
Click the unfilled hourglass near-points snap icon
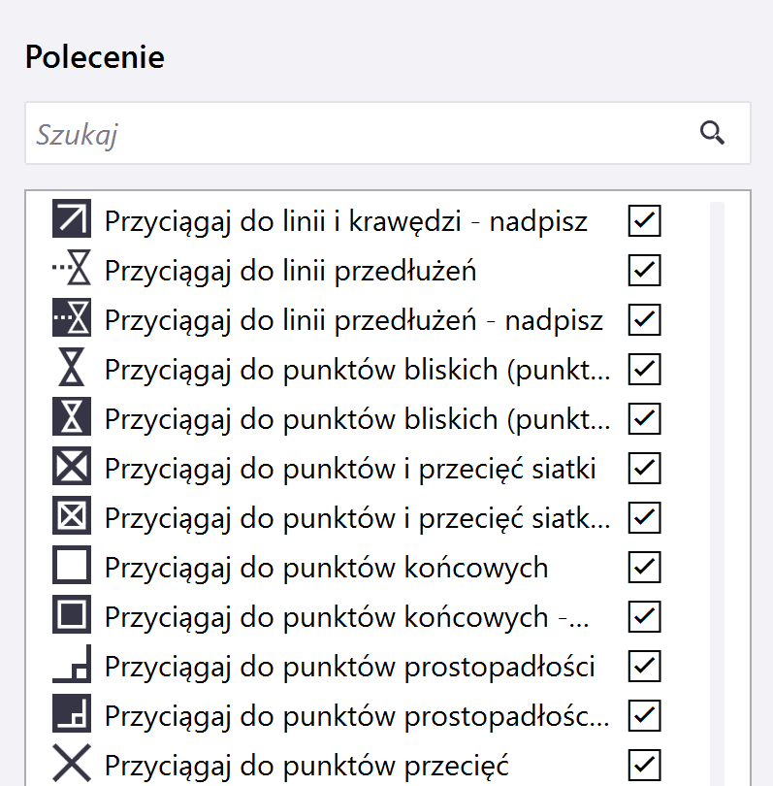pos(71,370)
